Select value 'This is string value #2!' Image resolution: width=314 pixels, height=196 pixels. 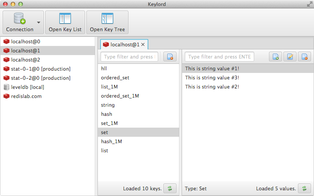tap(248, 87)
